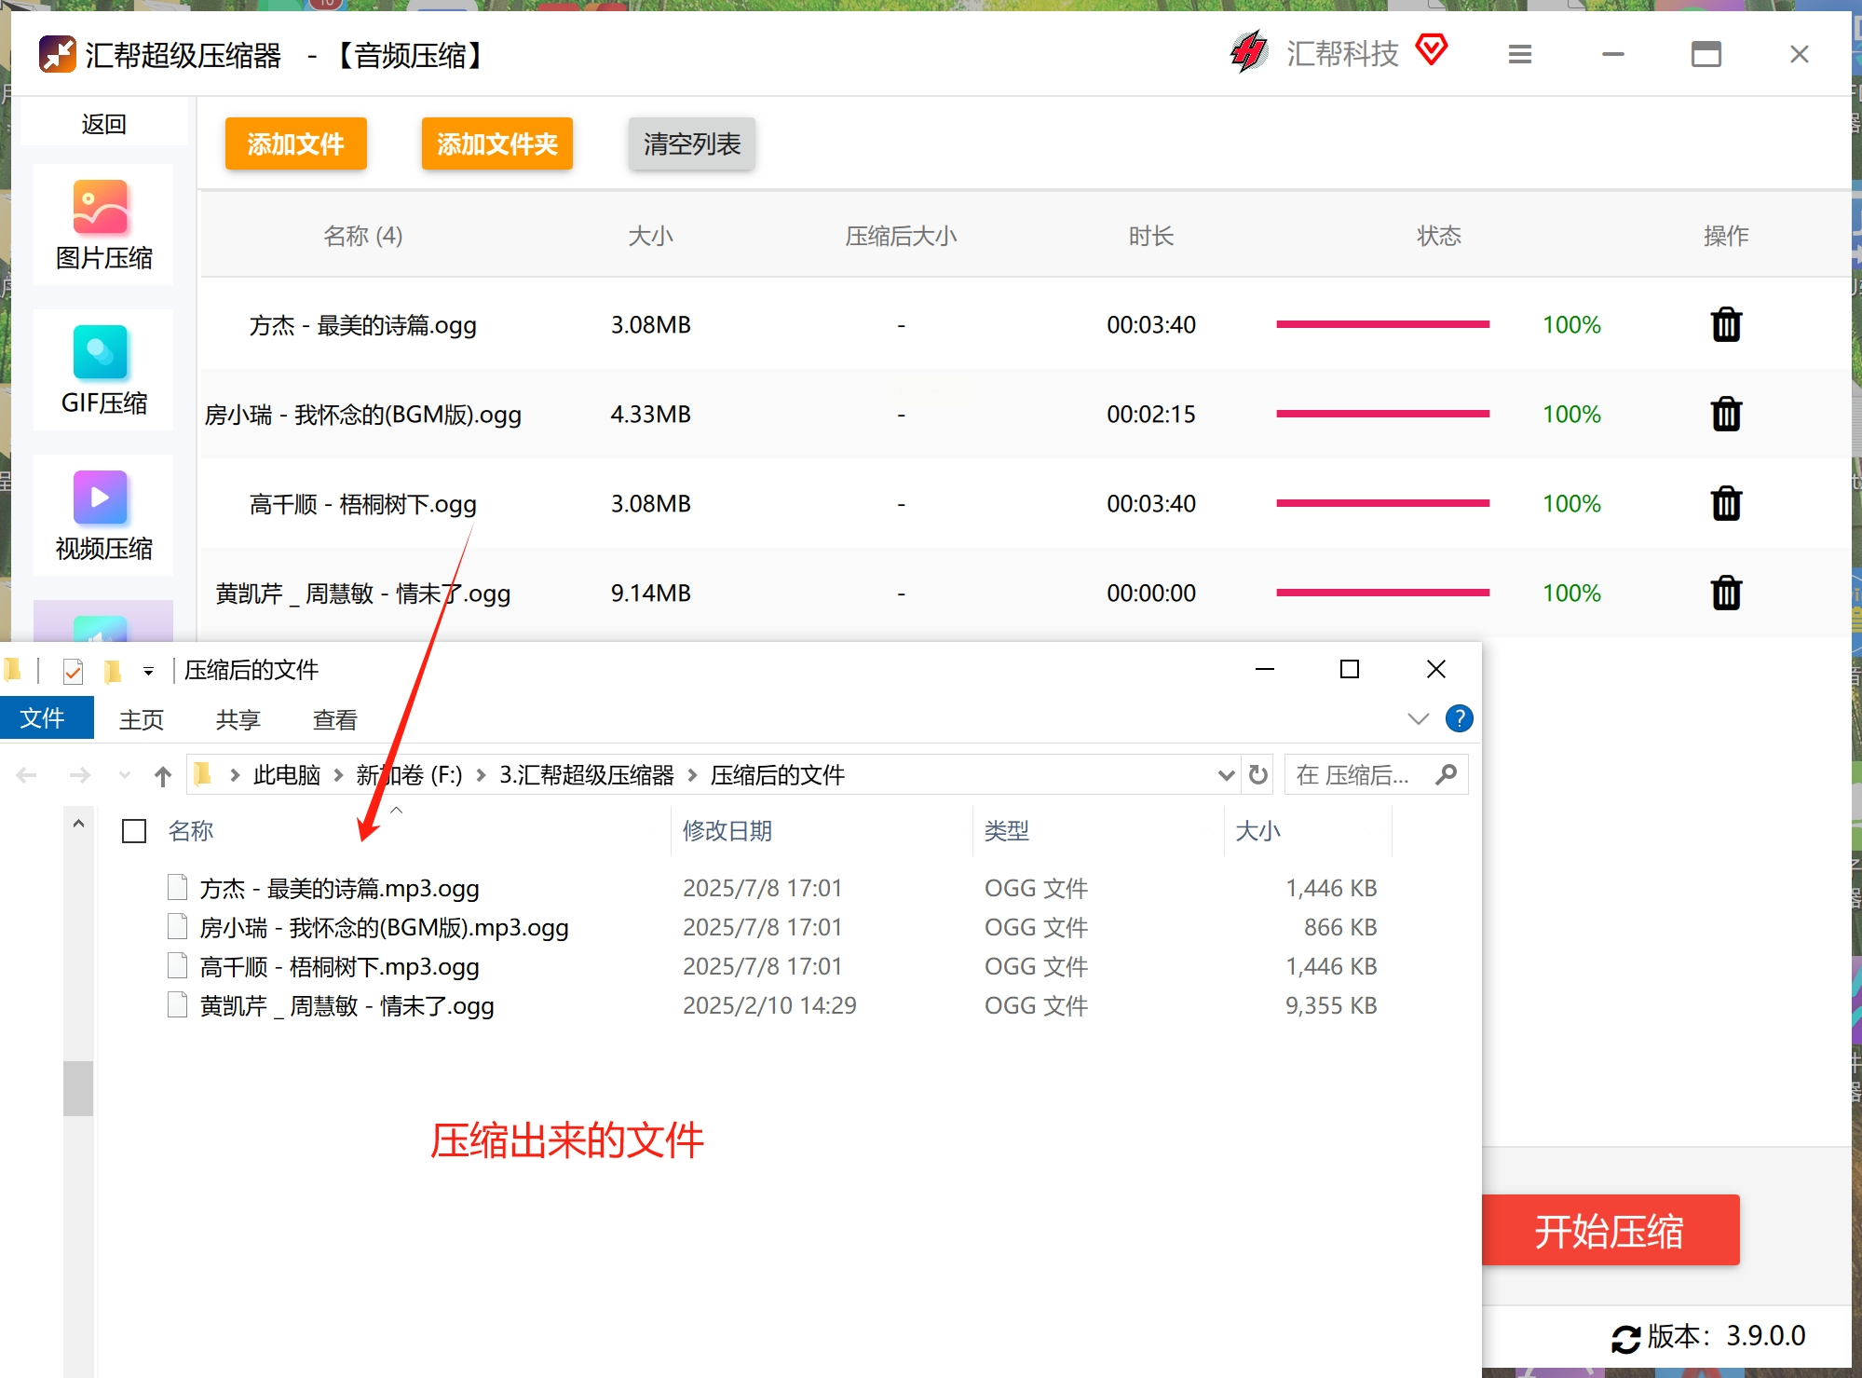Open the hamburger menu icon in title bar
Image resolution: width=1862 pixels, height=1378 pixels.
point(1519,55)
